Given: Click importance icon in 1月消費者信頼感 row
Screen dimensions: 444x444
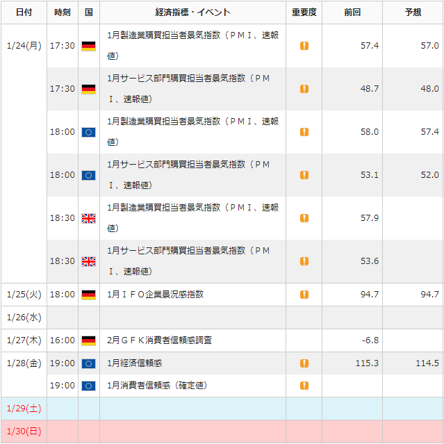Looking at the screenshot, I should pos(304,386).
